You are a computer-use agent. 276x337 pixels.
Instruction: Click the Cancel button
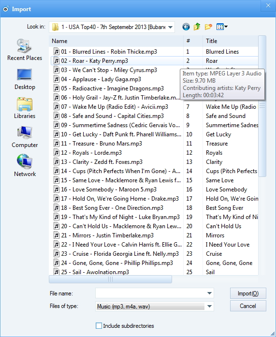248,306
